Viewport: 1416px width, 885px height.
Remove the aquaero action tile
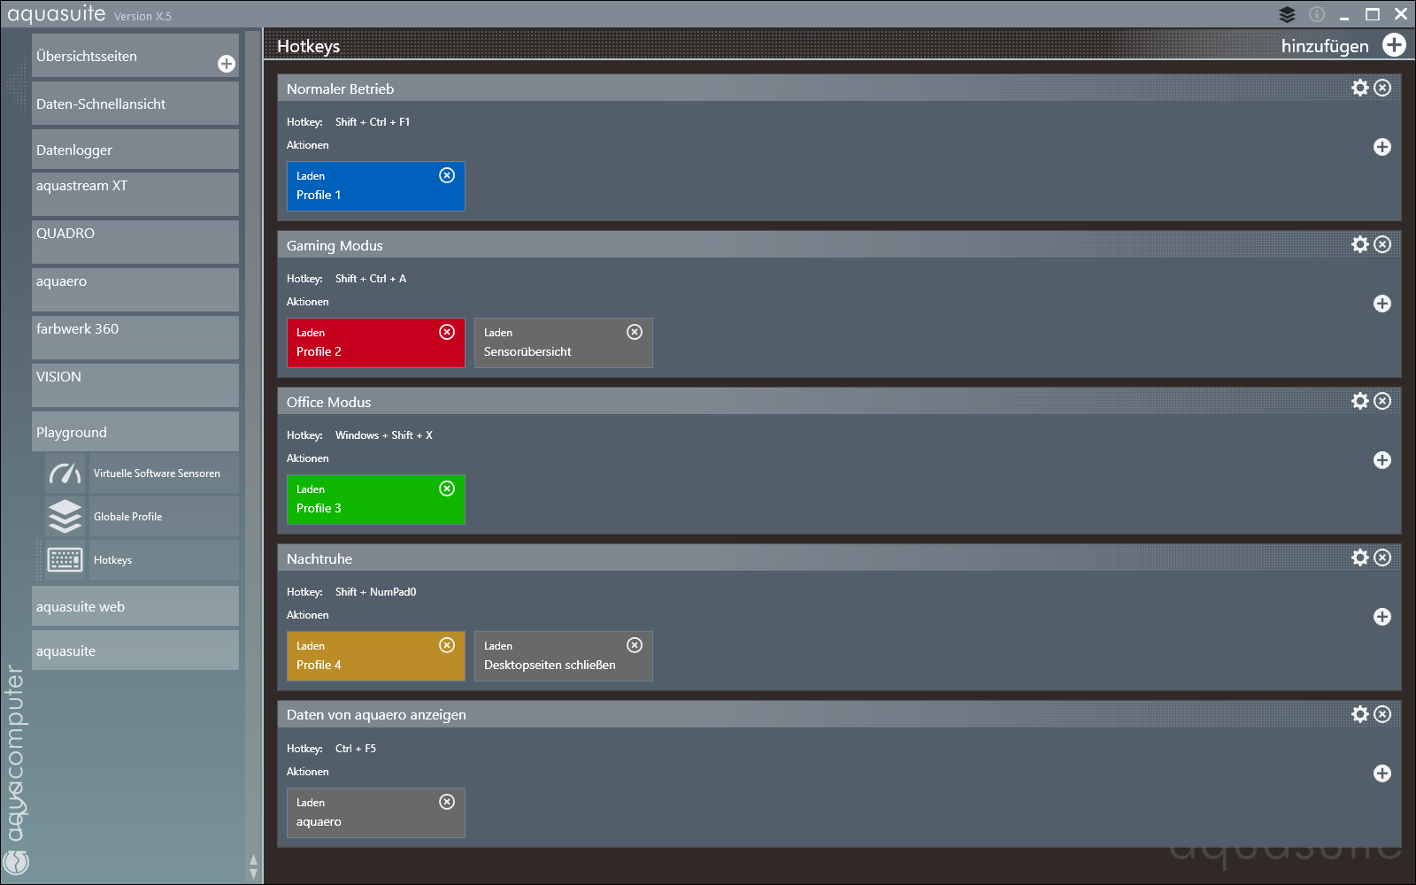447,802
